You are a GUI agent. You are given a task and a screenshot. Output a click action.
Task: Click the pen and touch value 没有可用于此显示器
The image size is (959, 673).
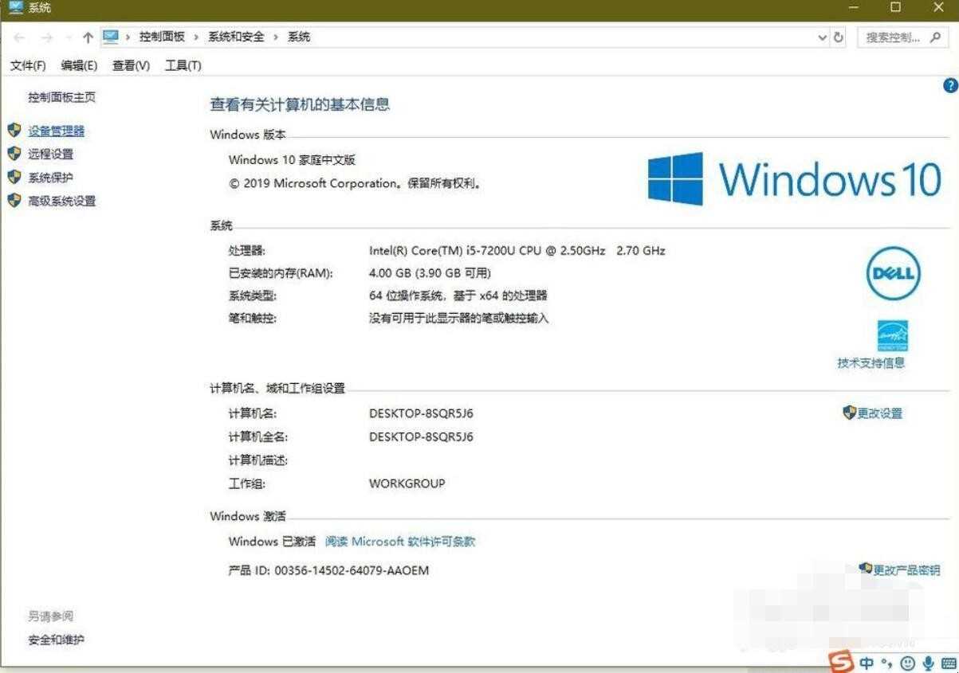[459, 318]
